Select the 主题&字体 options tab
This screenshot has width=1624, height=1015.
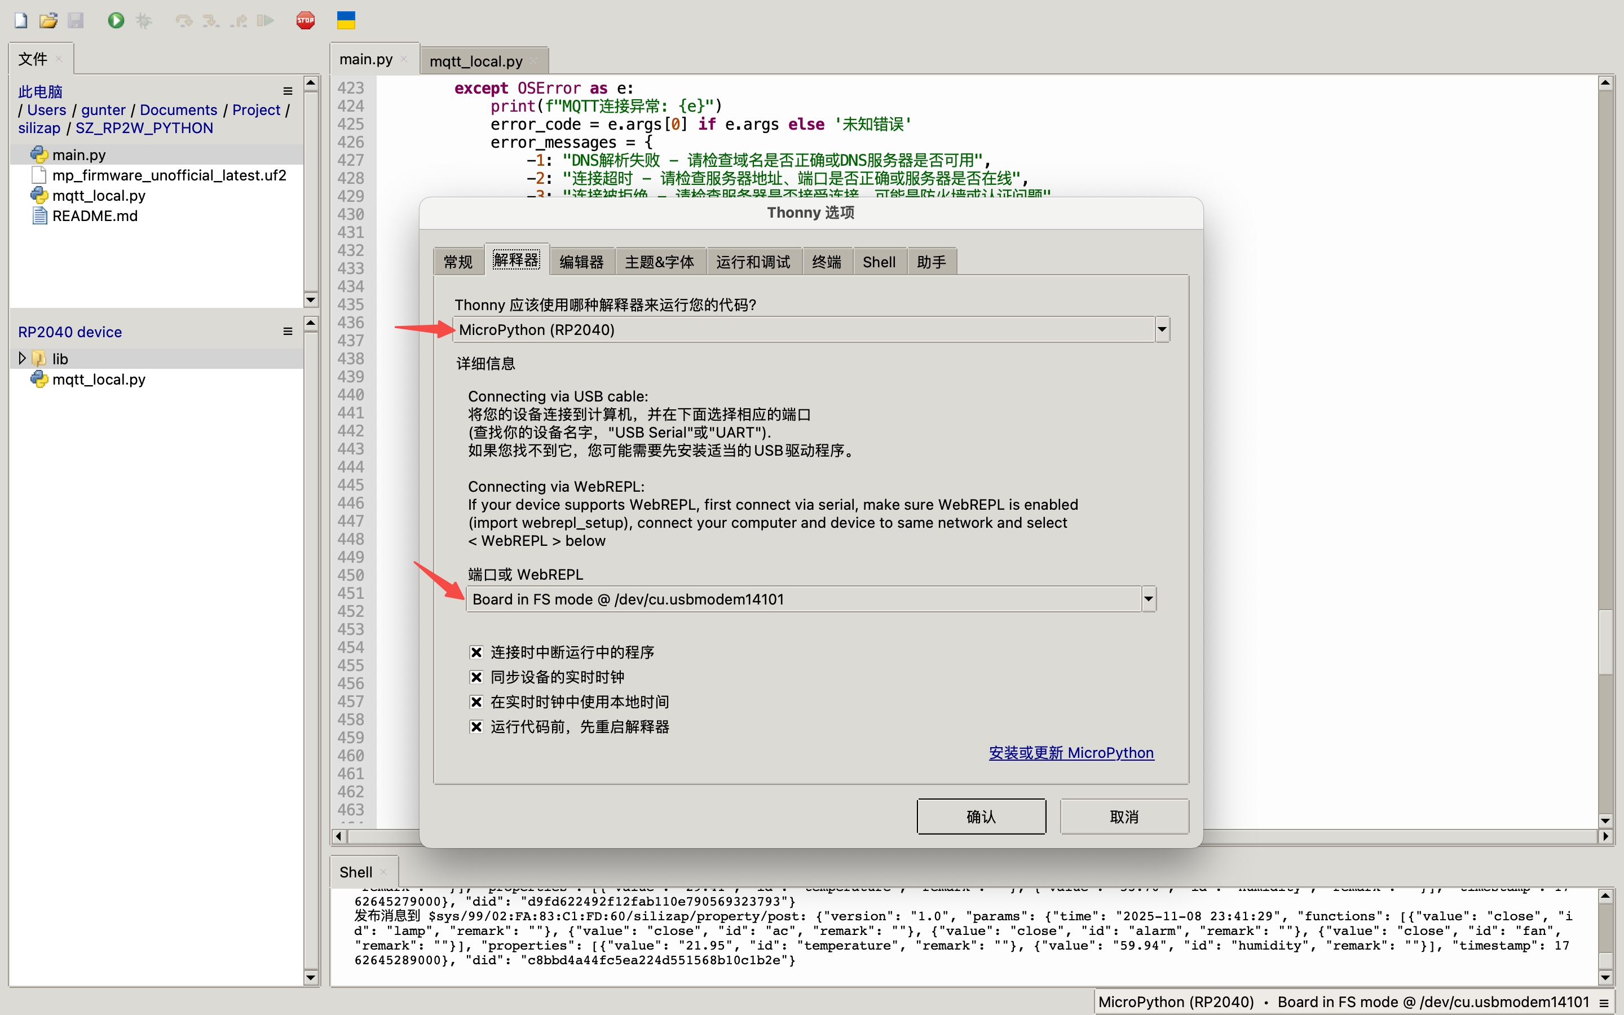click(660, 261)
